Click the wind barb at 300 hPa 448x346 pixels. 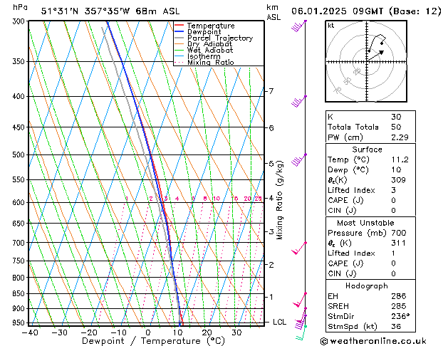[299, 26]
